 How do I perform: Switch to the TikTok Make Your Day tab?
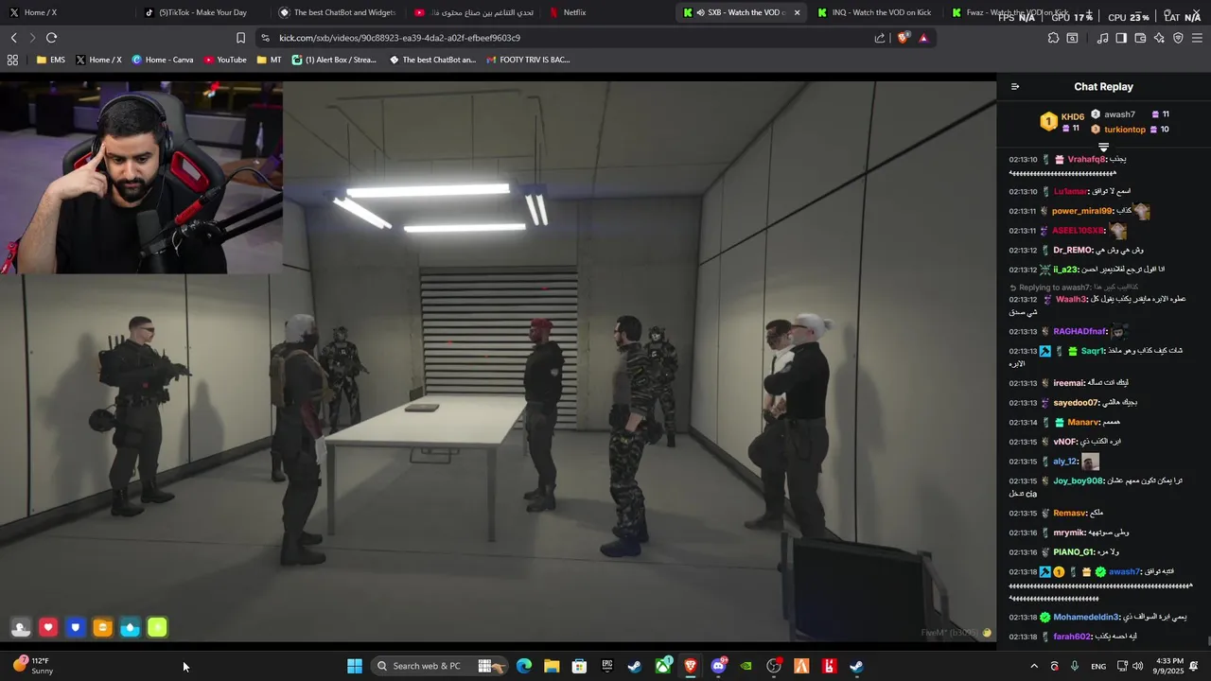coord(202,12)
